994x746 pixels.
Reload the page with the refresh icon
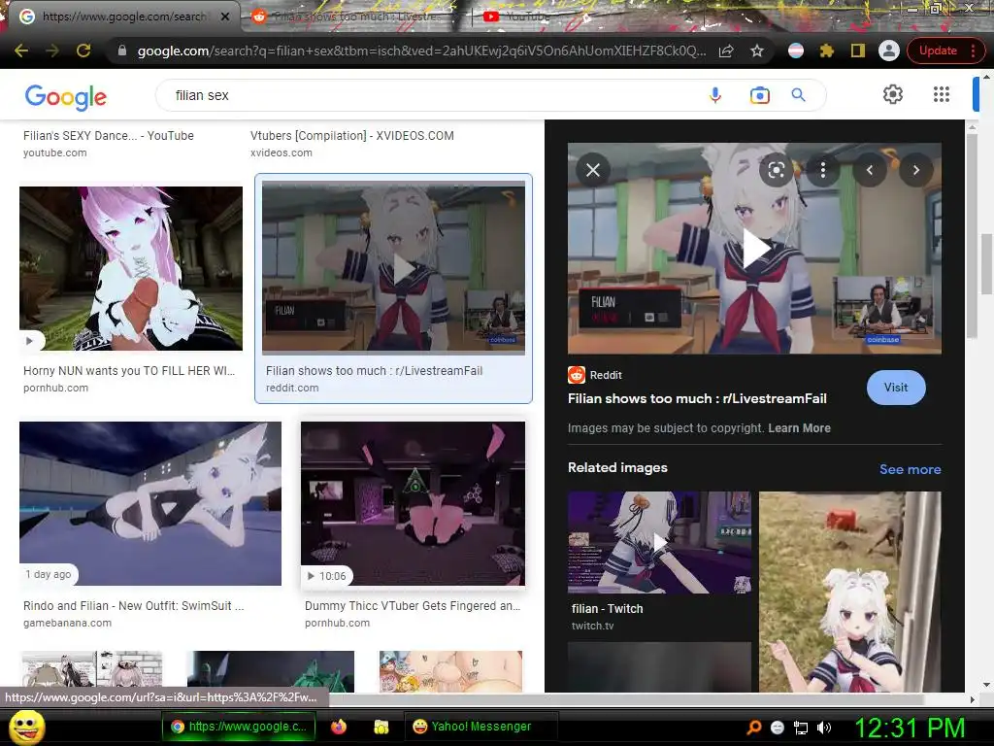pyautogui.click(x=83, y=51)
